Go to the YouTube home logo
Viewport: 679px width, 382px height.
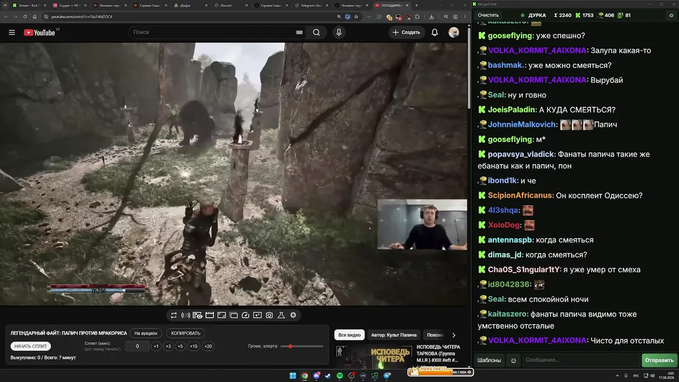click(x=39, y=32)
